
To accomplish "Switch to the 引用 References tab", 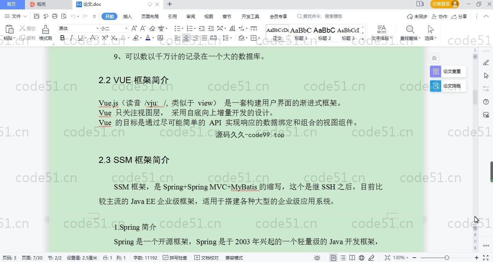I will tap(173, 16).
